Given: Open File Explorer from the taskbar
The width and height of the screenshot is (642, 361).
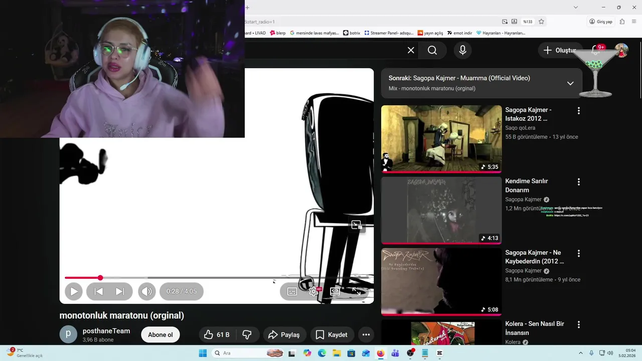Looking at the screenshot, I should tap(337, 353).
